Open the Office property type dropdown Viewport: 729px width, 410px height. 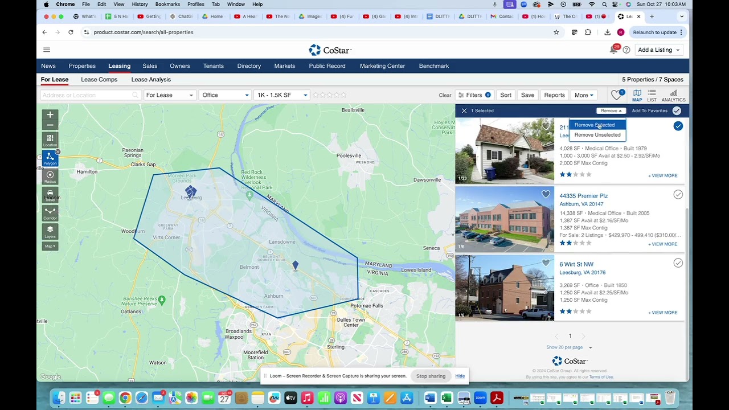[226, 95]
